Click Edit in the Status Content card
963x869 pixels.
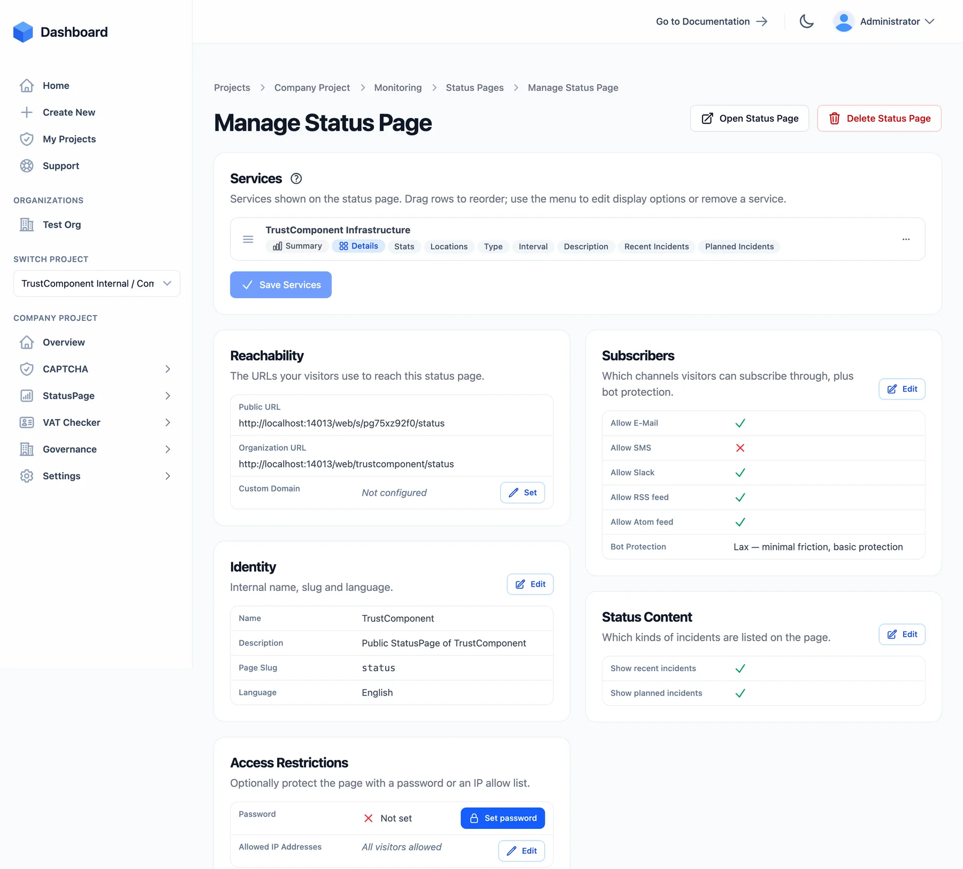coord(902,634)
